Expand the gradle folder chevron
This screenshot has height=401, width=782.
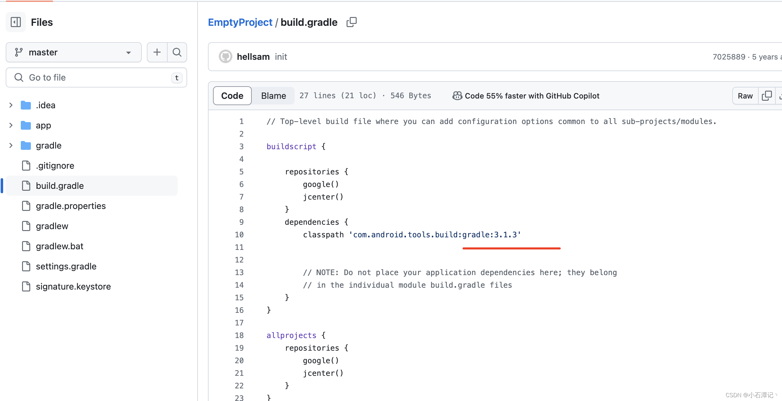pos(11,145)
